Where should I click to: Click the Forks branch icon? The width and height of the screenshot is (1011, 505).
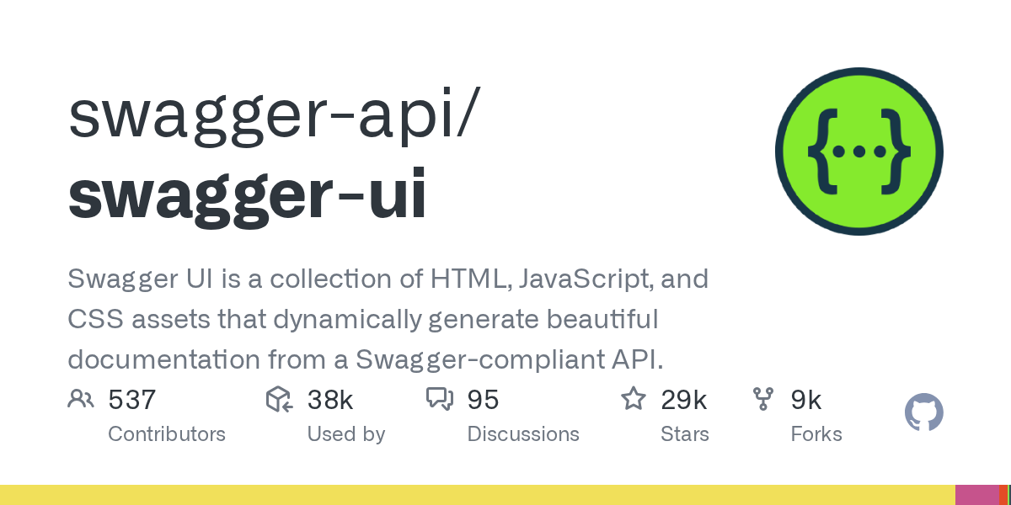(x=763, y=399)
